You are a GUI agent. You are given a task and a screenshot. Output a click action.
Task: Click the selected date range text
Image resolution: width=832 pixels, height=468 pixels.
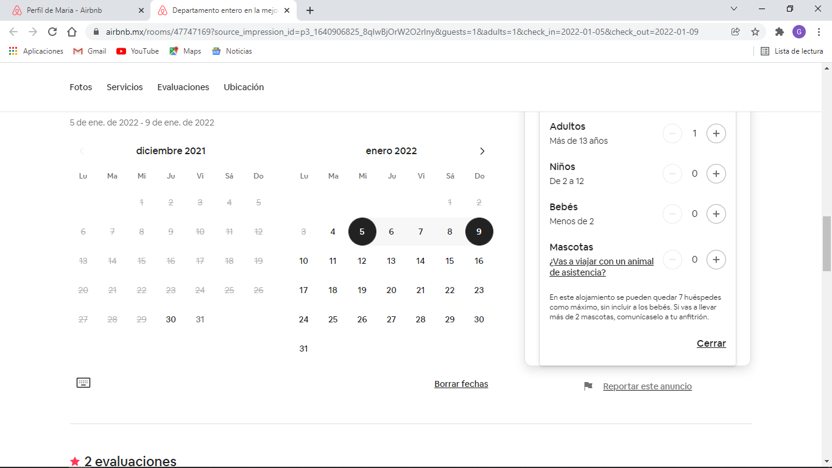coord(142,122)
